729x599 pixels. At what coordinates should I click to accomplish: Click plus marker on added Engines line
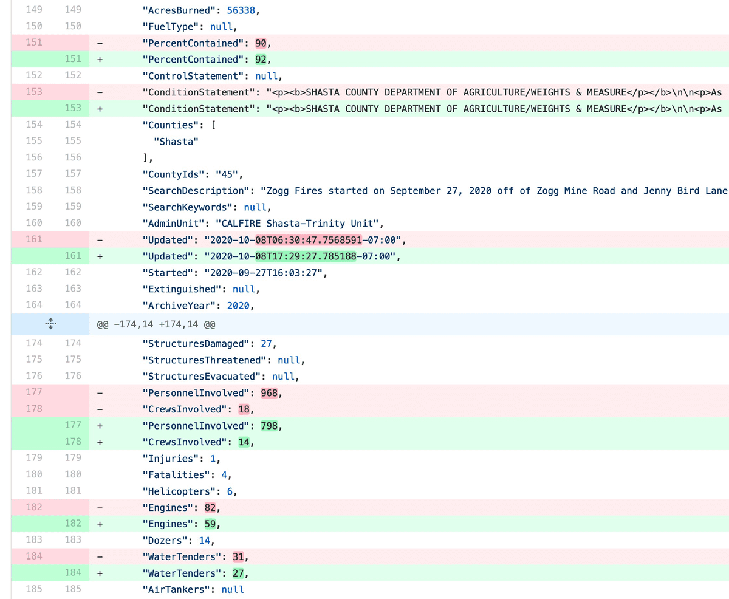click(100, 523)
